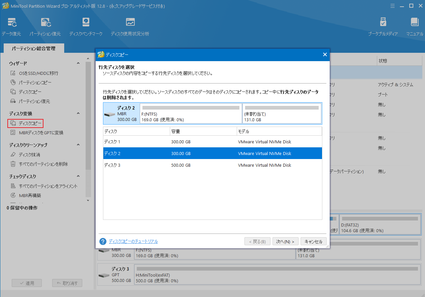Collapse the ディスク変換 section
This screenshot has width=425, height=297.
pos(78,114)
